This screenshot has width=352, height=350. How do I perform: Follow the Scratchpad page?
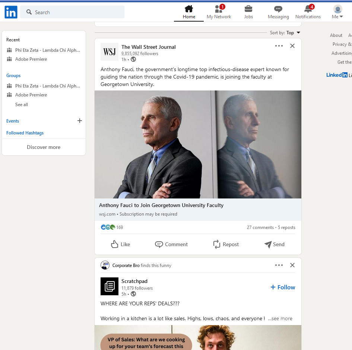(282, 287)
